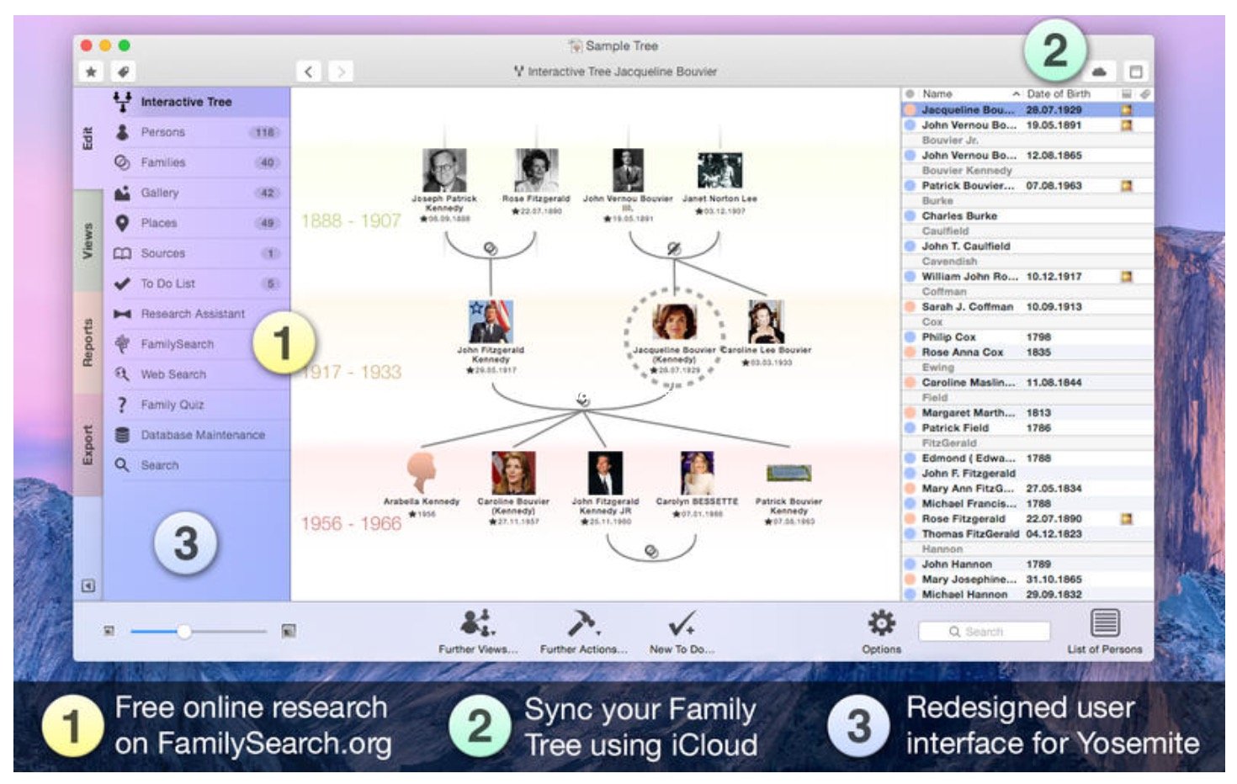1237x784 pixels.
Task: Select Philip Cox row
Action: pos(1027,336)
